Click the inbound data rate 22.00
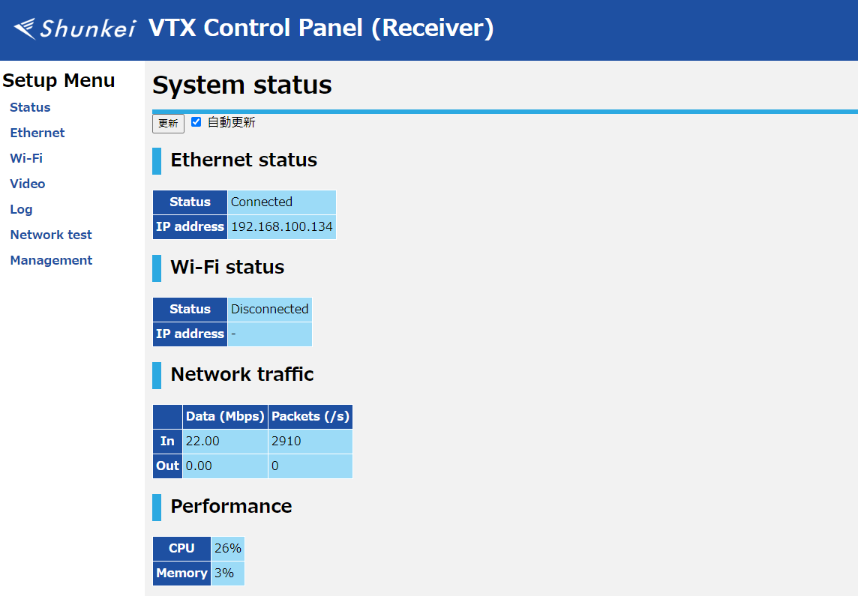858x596 pixels. tap(203, 441)
